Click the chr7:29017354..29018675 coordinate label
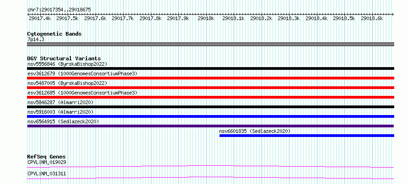Viewport: 407px width, 184px height. (x=59, y=10)
